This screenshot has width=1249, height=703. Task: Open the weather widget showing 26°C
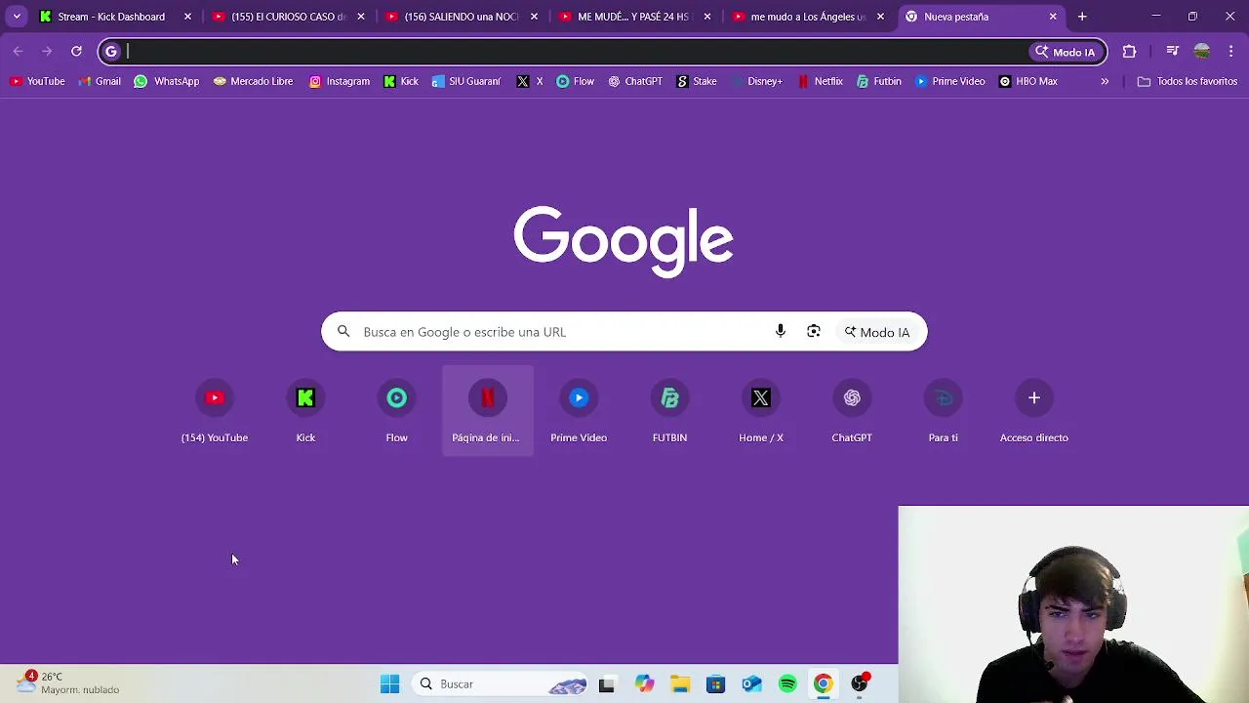[66, 682]
